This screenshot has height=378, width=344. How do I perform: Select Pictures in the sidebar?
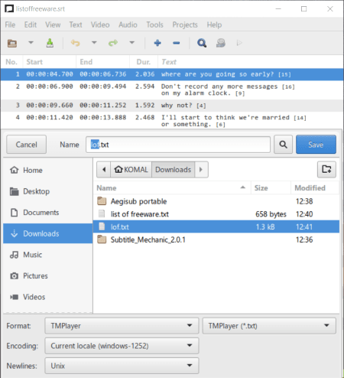[48, 276]
